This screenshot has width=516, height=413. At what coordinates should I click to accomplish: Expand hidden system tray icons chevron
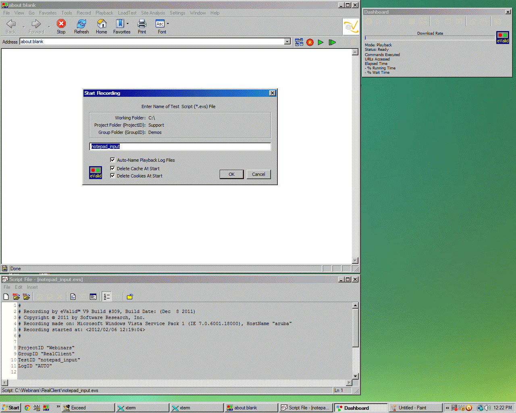tap(447, 408)
